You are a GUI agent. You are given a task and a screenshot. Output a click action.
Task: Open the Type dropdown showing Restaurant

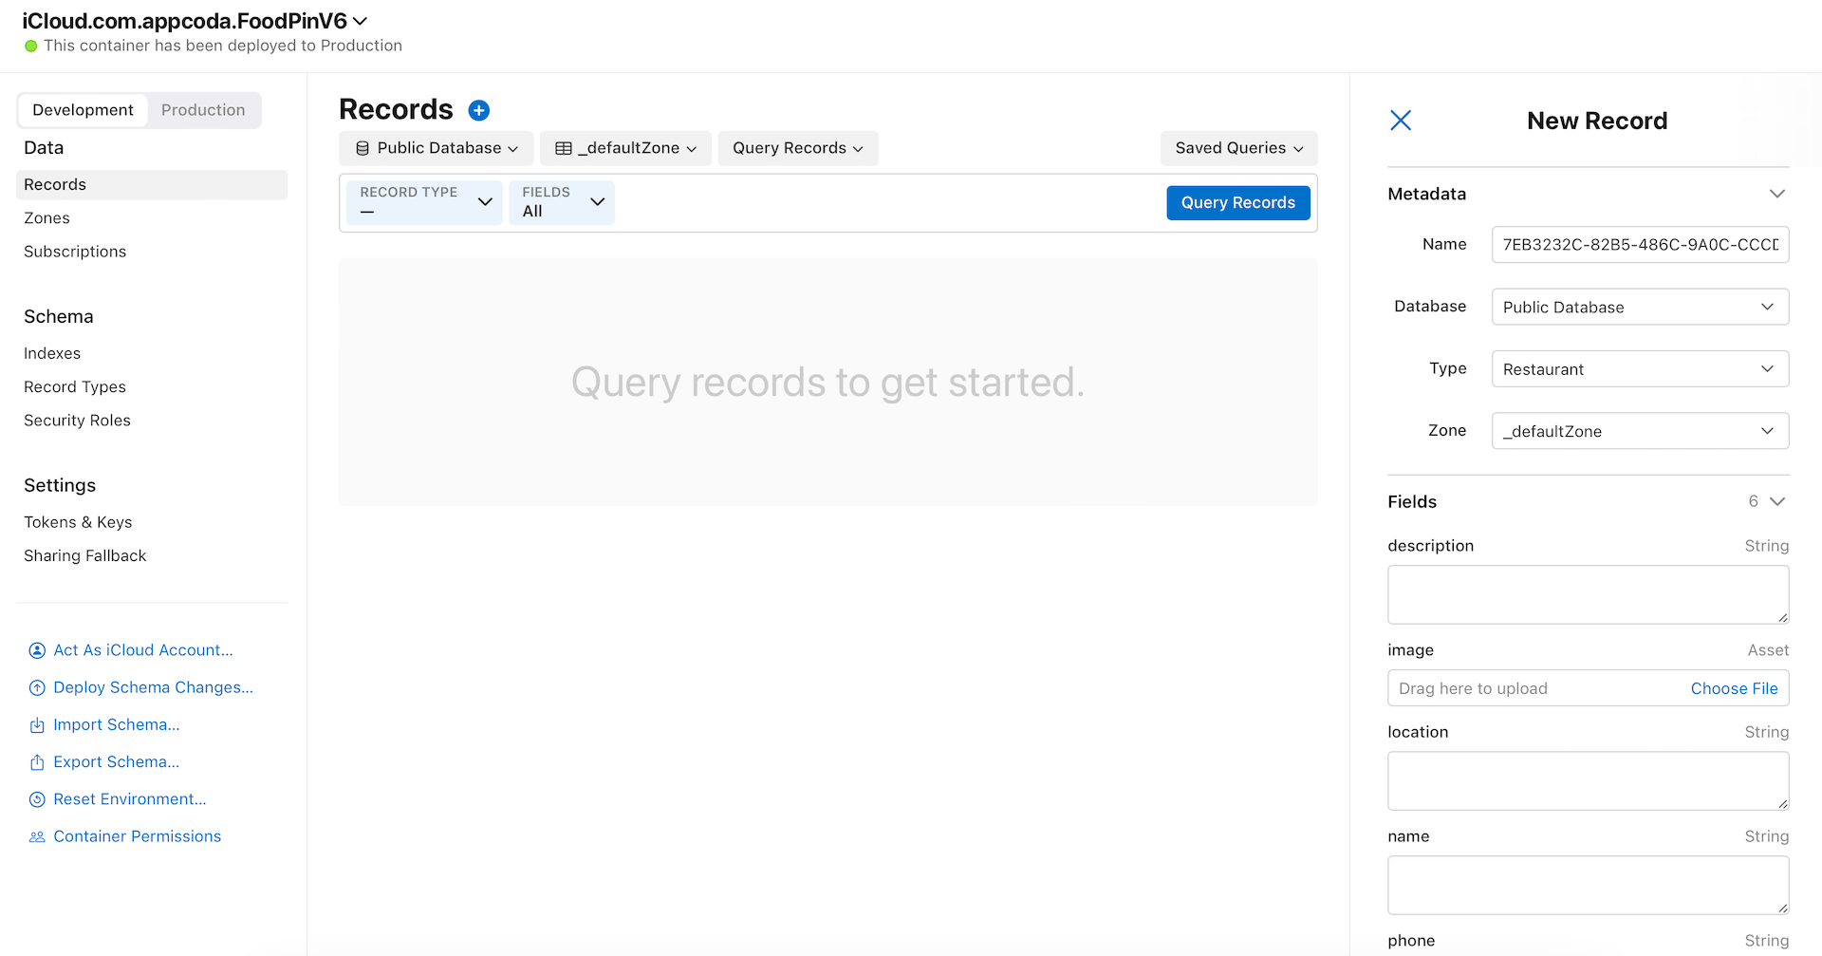pyautogui.click(x=1639, y=369)
